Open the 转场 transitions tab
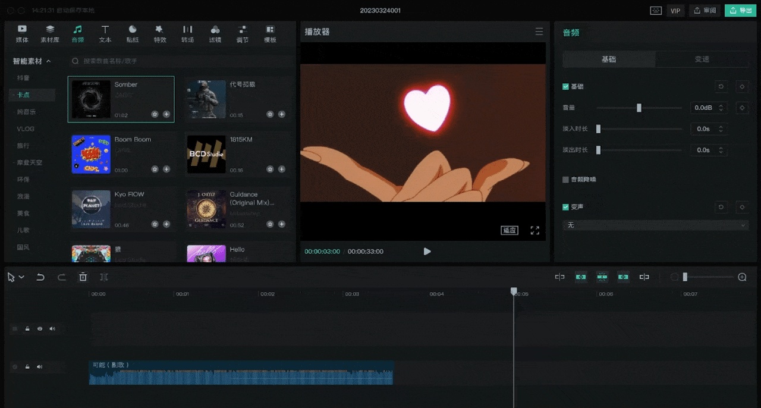Viewport: 761px width, 408px height. (187, 34)
